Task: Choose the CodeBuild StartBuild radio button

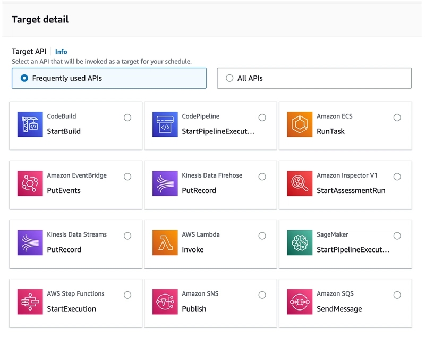Action: tap(127, 118)
